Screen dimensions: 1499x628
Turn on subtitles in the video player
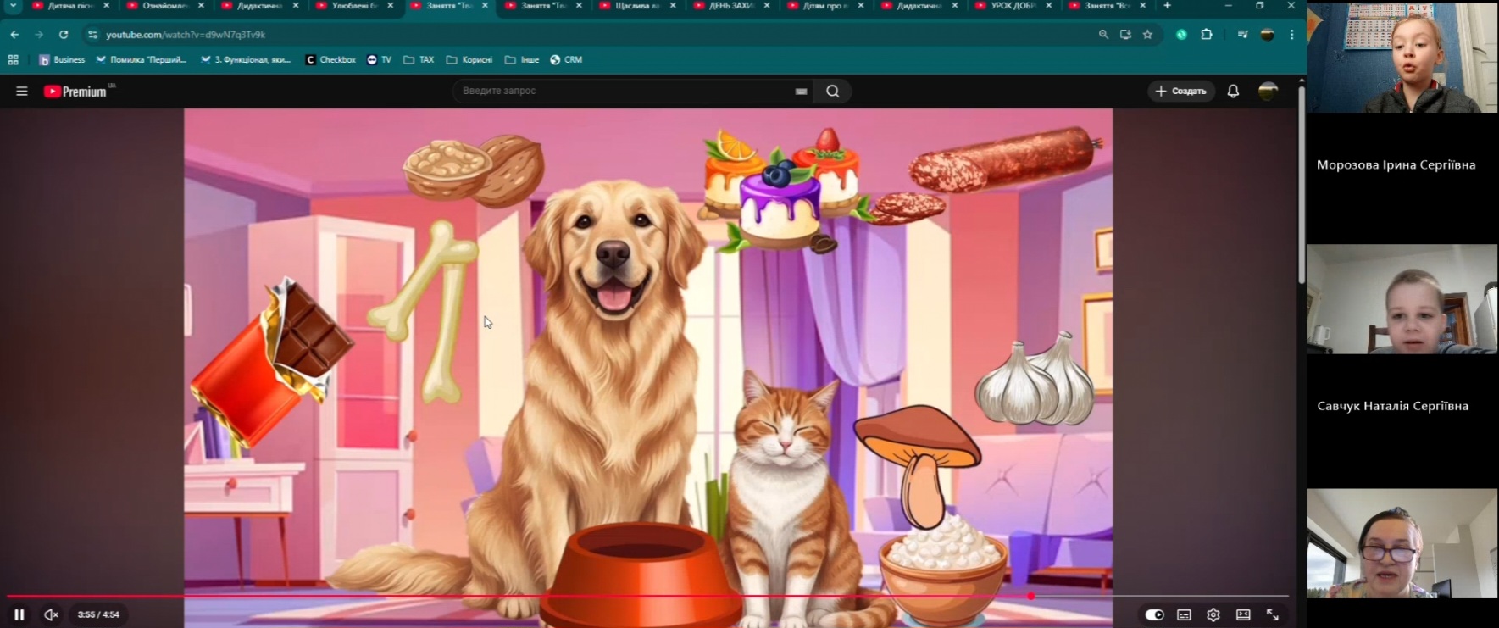pyautogui.click(x=1184, y=614)
